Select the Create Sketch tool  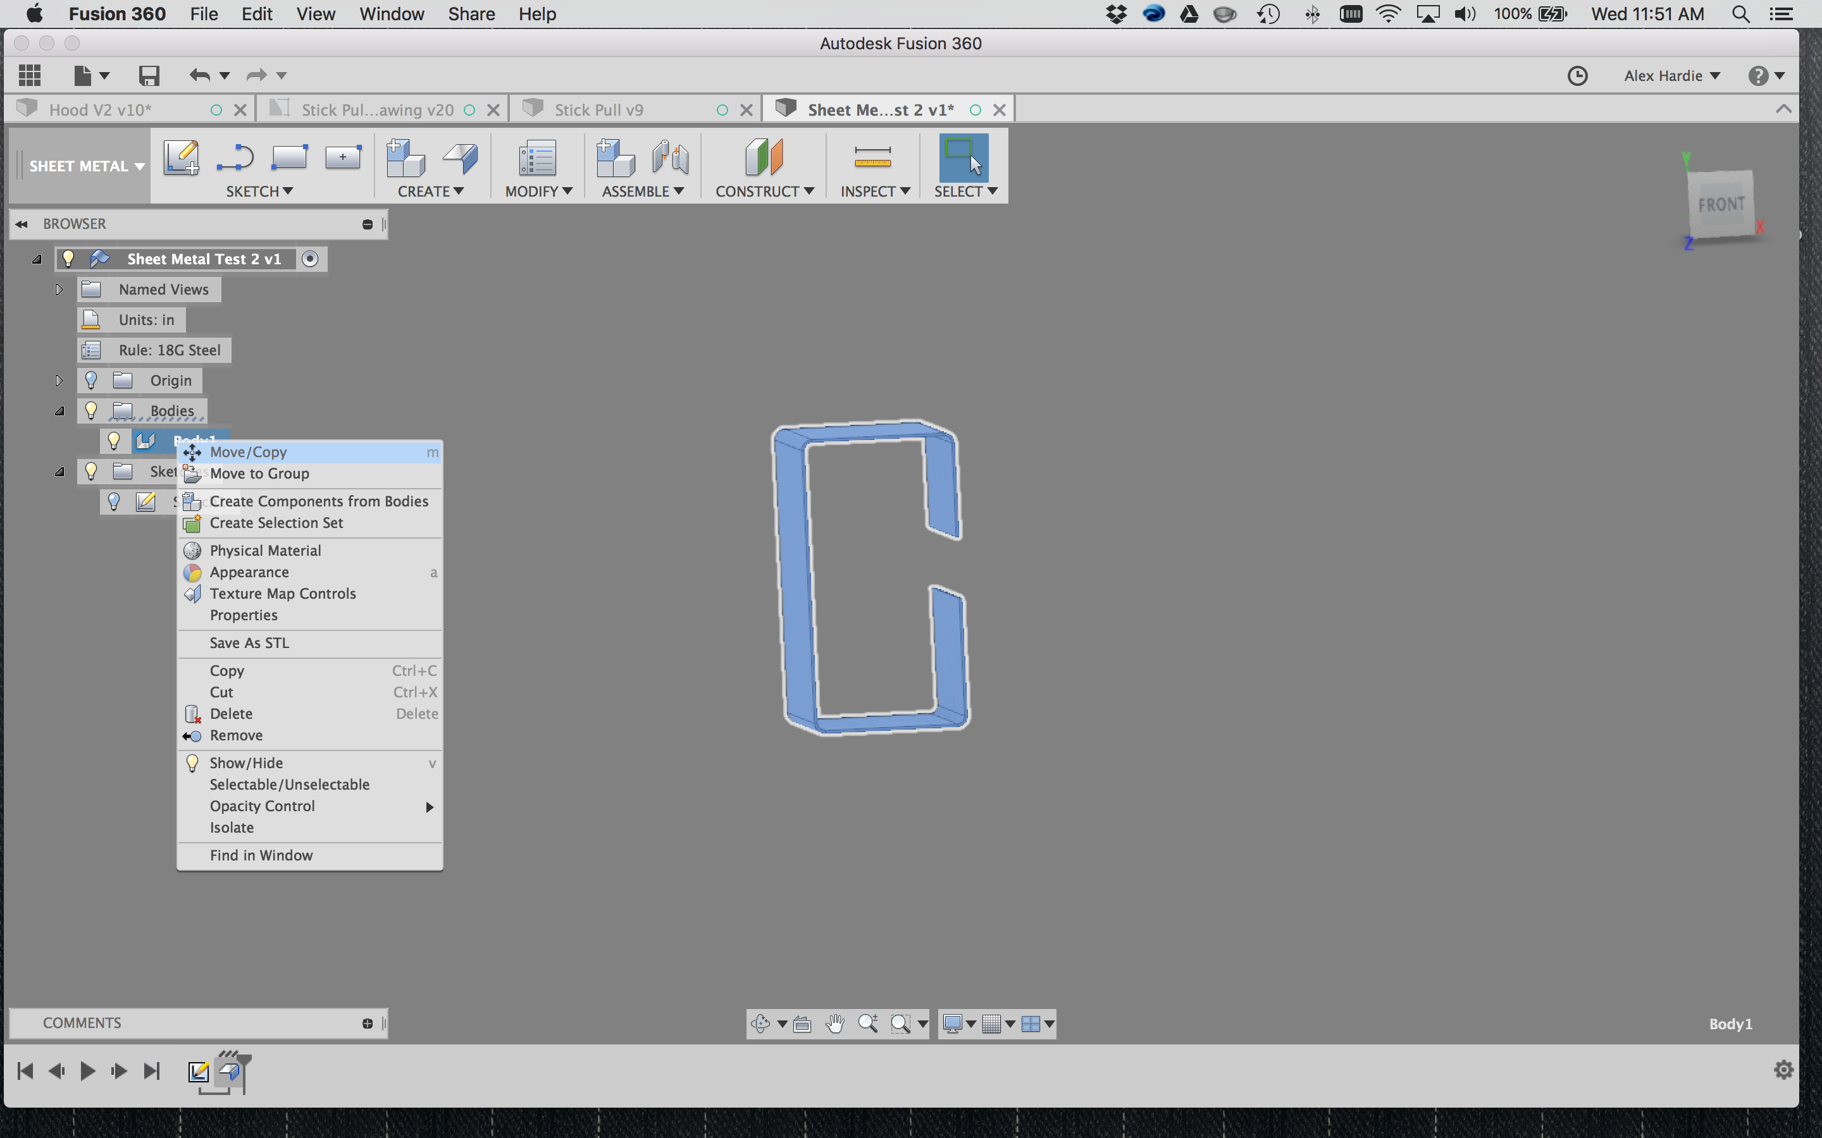coord(181,157)
